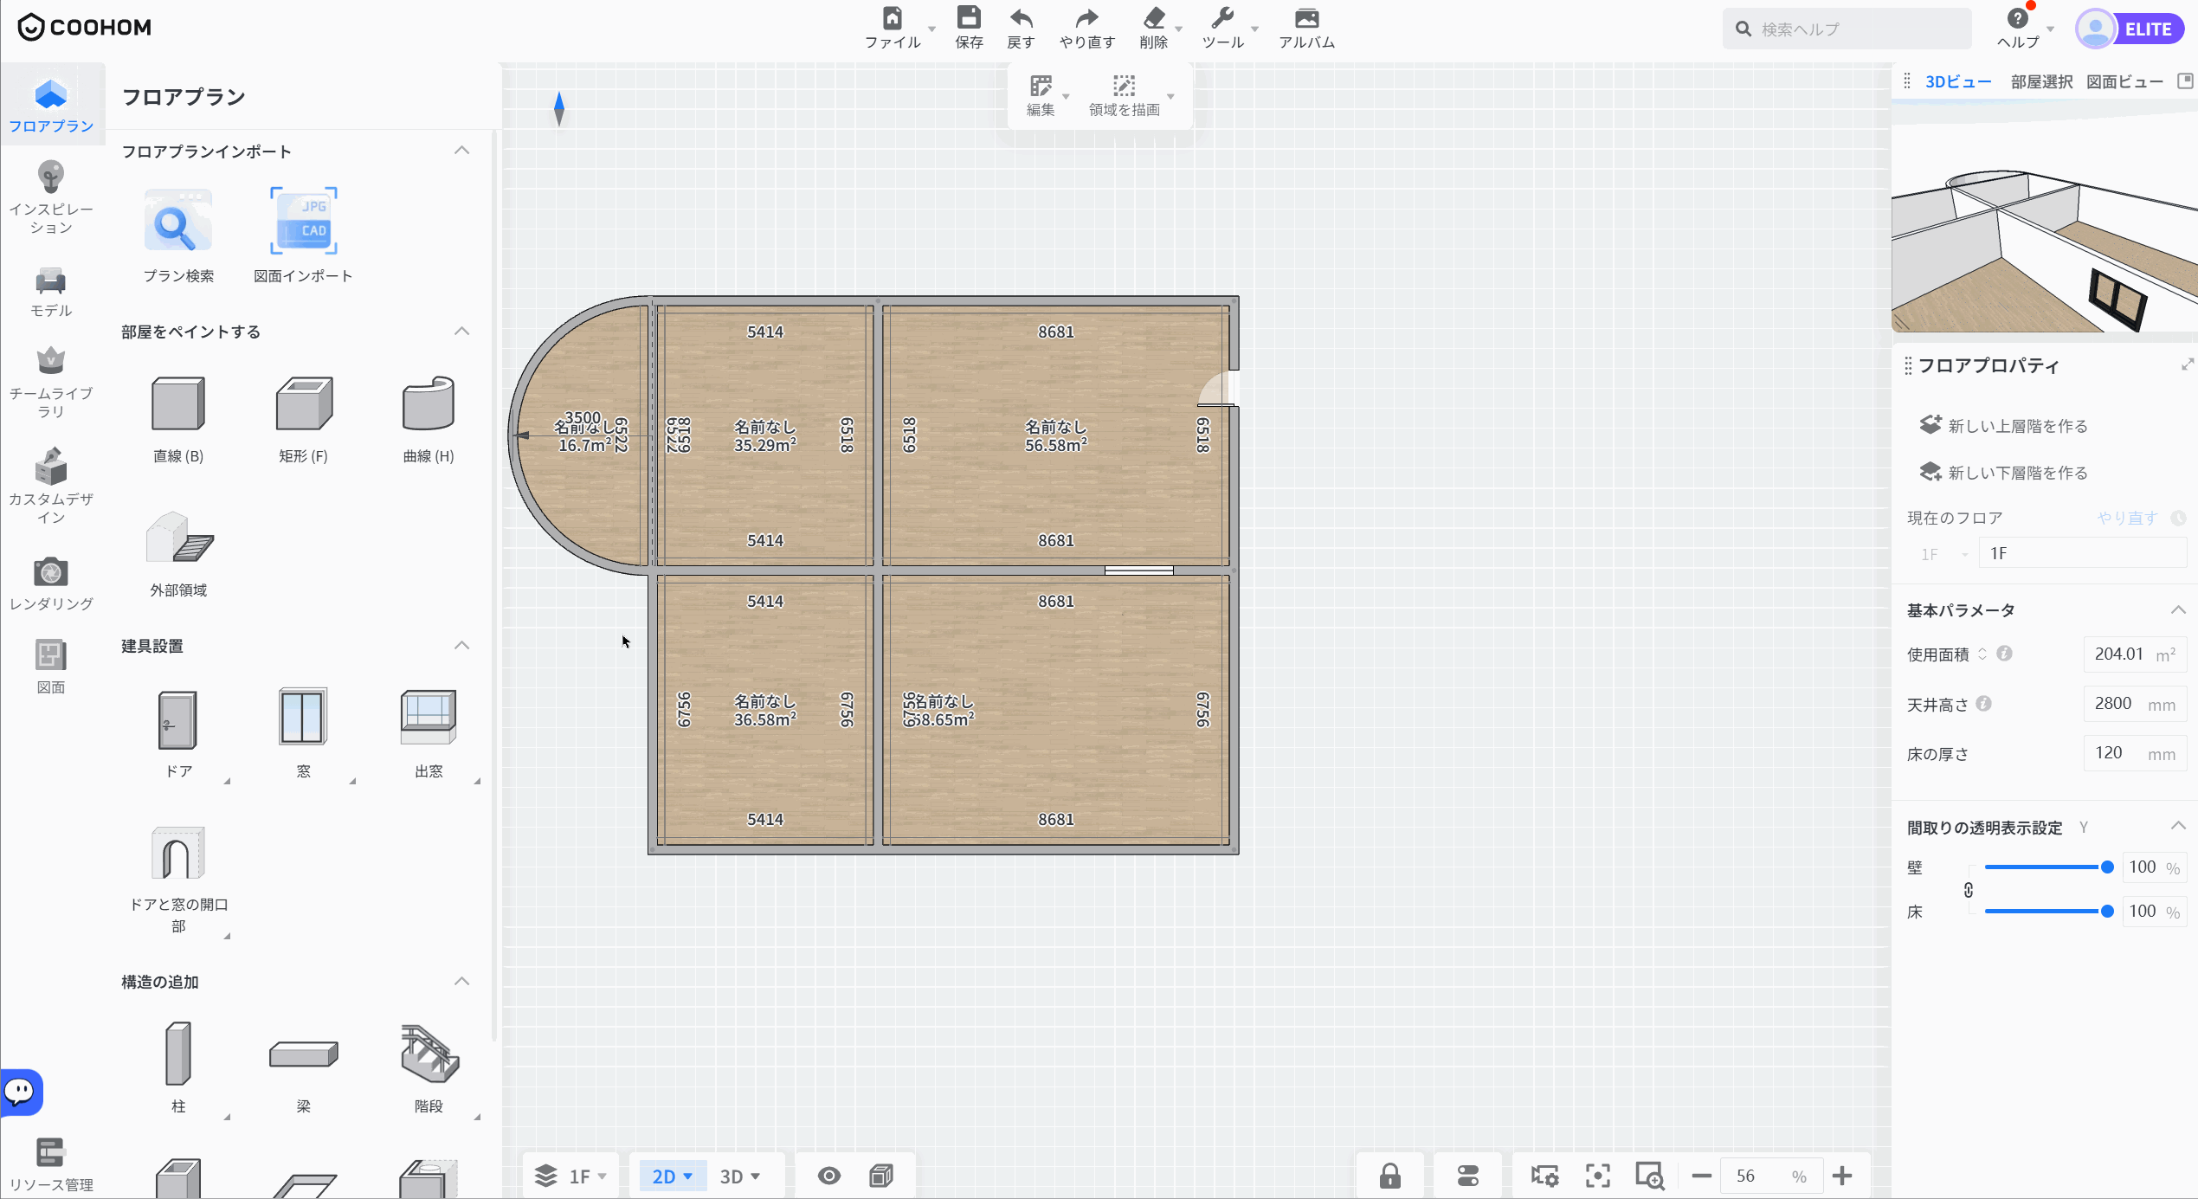Click the プラン検索 icon
Image resolution: width=2198 pixels, height=1199 pixels.
pos(178,222)
